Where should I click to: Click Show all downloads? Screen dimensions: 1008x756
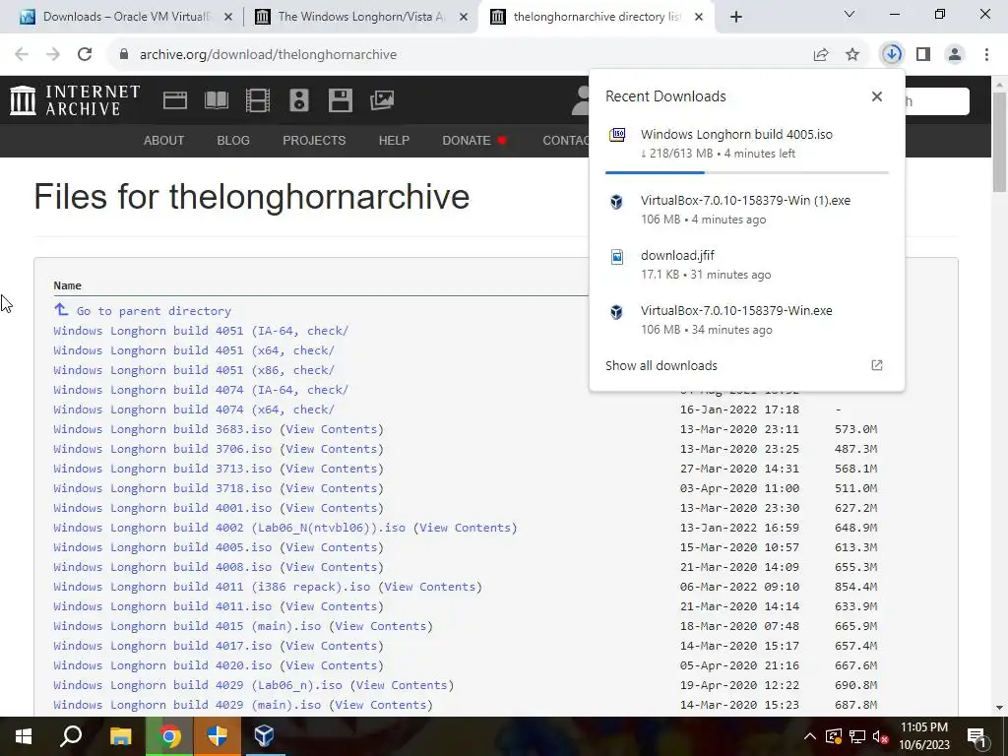[661, 365]
